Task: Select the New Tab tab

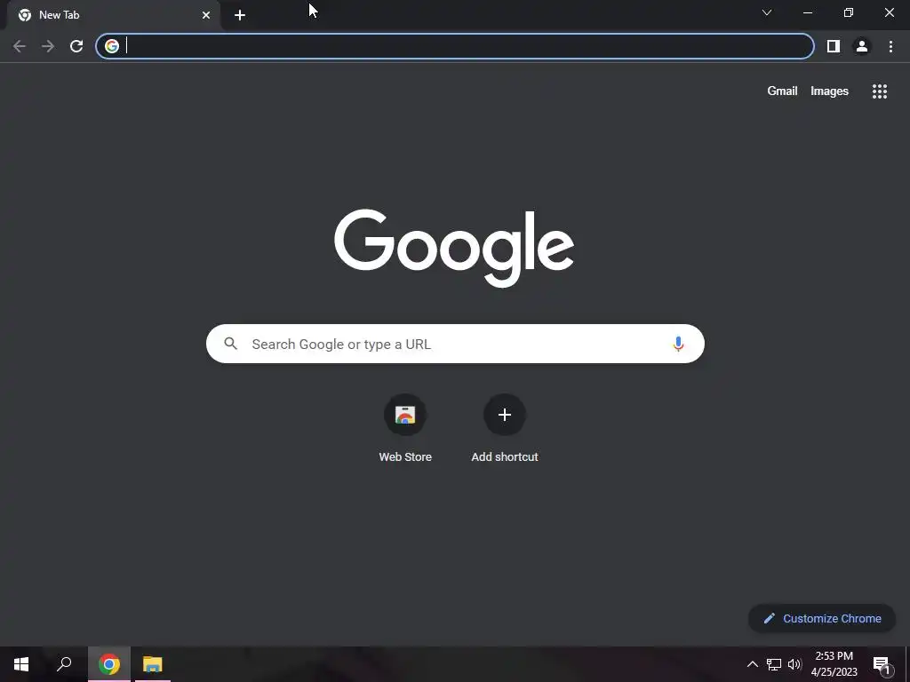Action: point(114,15)
